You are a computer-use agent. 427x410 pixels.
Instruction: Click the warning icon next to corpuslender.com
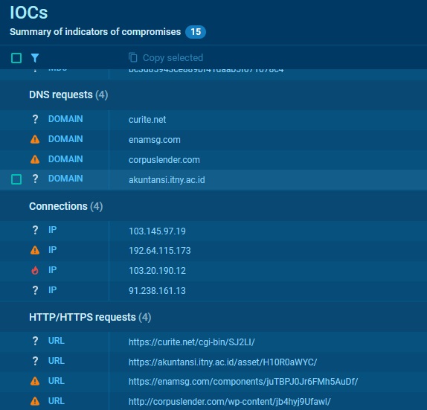point(35,159)
